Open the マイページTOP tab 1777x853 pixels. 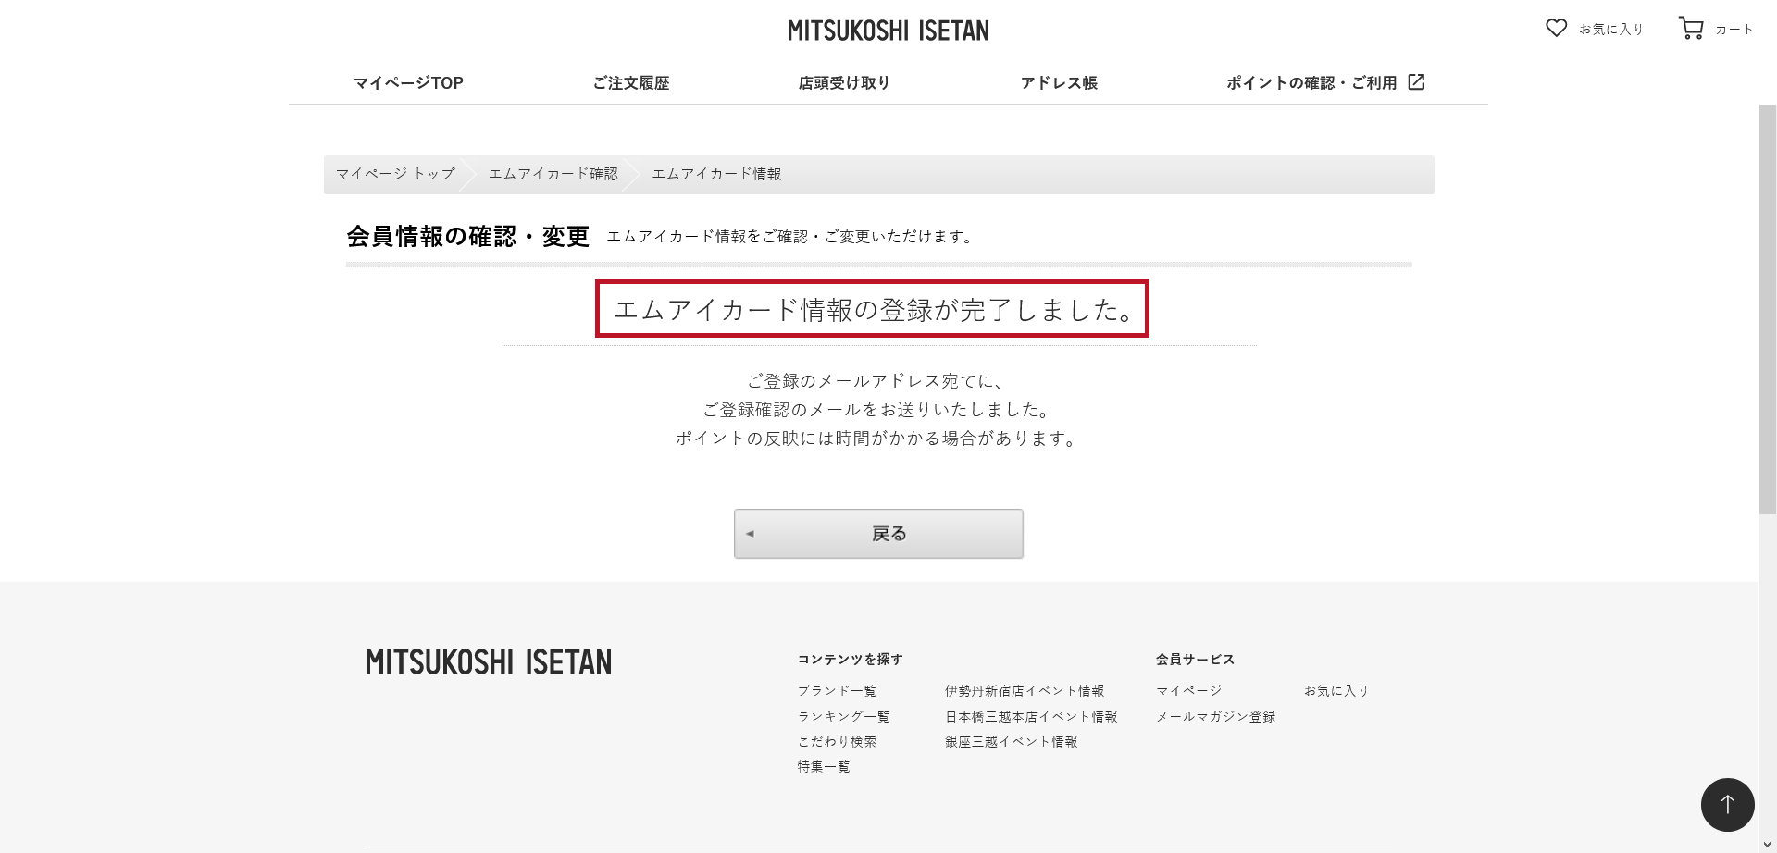click(408, 83)
